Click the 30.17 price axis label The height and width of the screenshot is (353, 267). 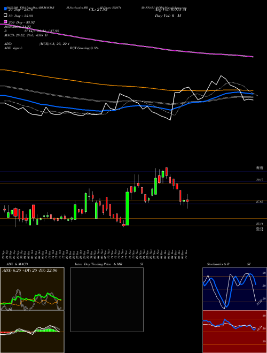tap(260, 179)
